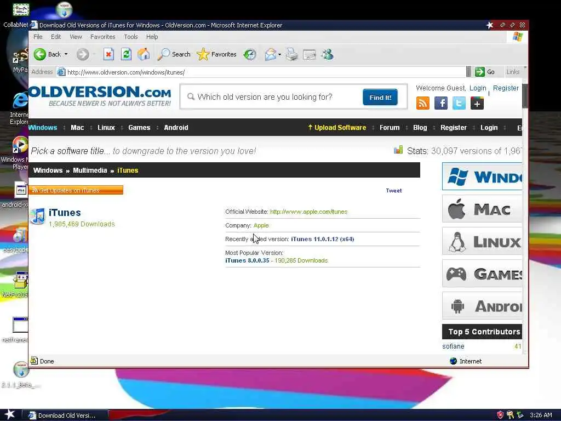Click the green Go button
The image size is (561, 421).
click(485, 72)
